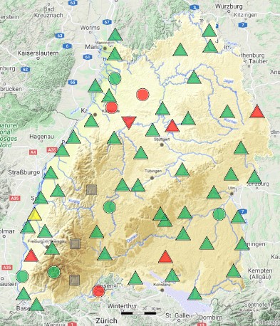Viewport: 280px width, 326px height.
Task: Click the Kaiserslautern city label
Action: click(38, 53)
